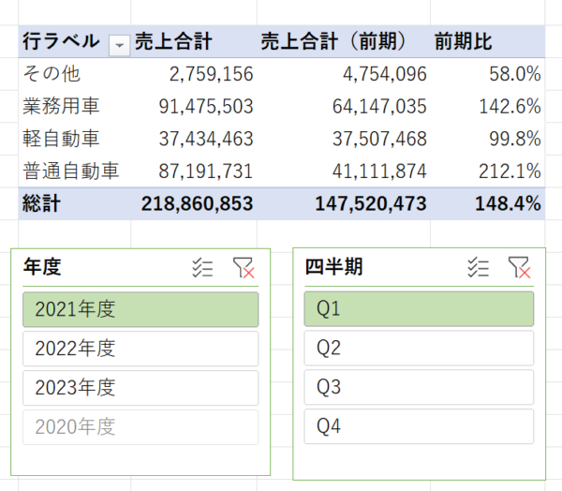Toggle multi-select in the 年度 slicer

pyautogui.click(x=201, y=268)
